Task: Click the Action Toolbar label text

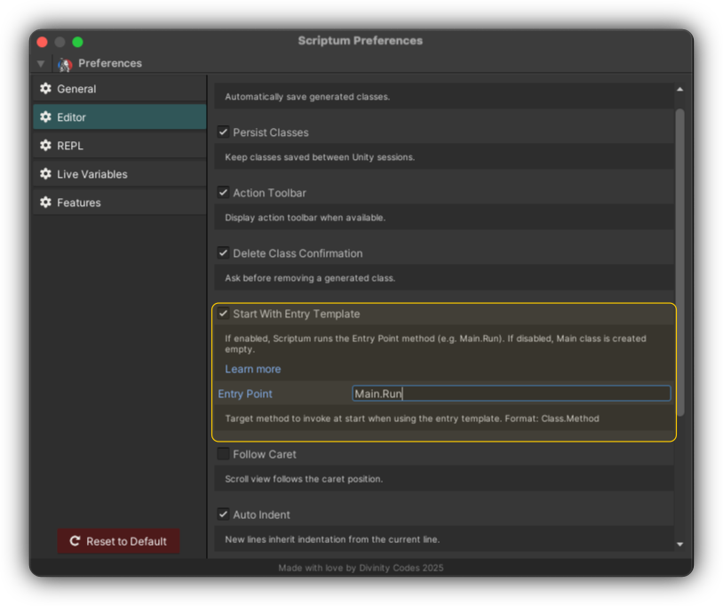Action: coord(269,193)
